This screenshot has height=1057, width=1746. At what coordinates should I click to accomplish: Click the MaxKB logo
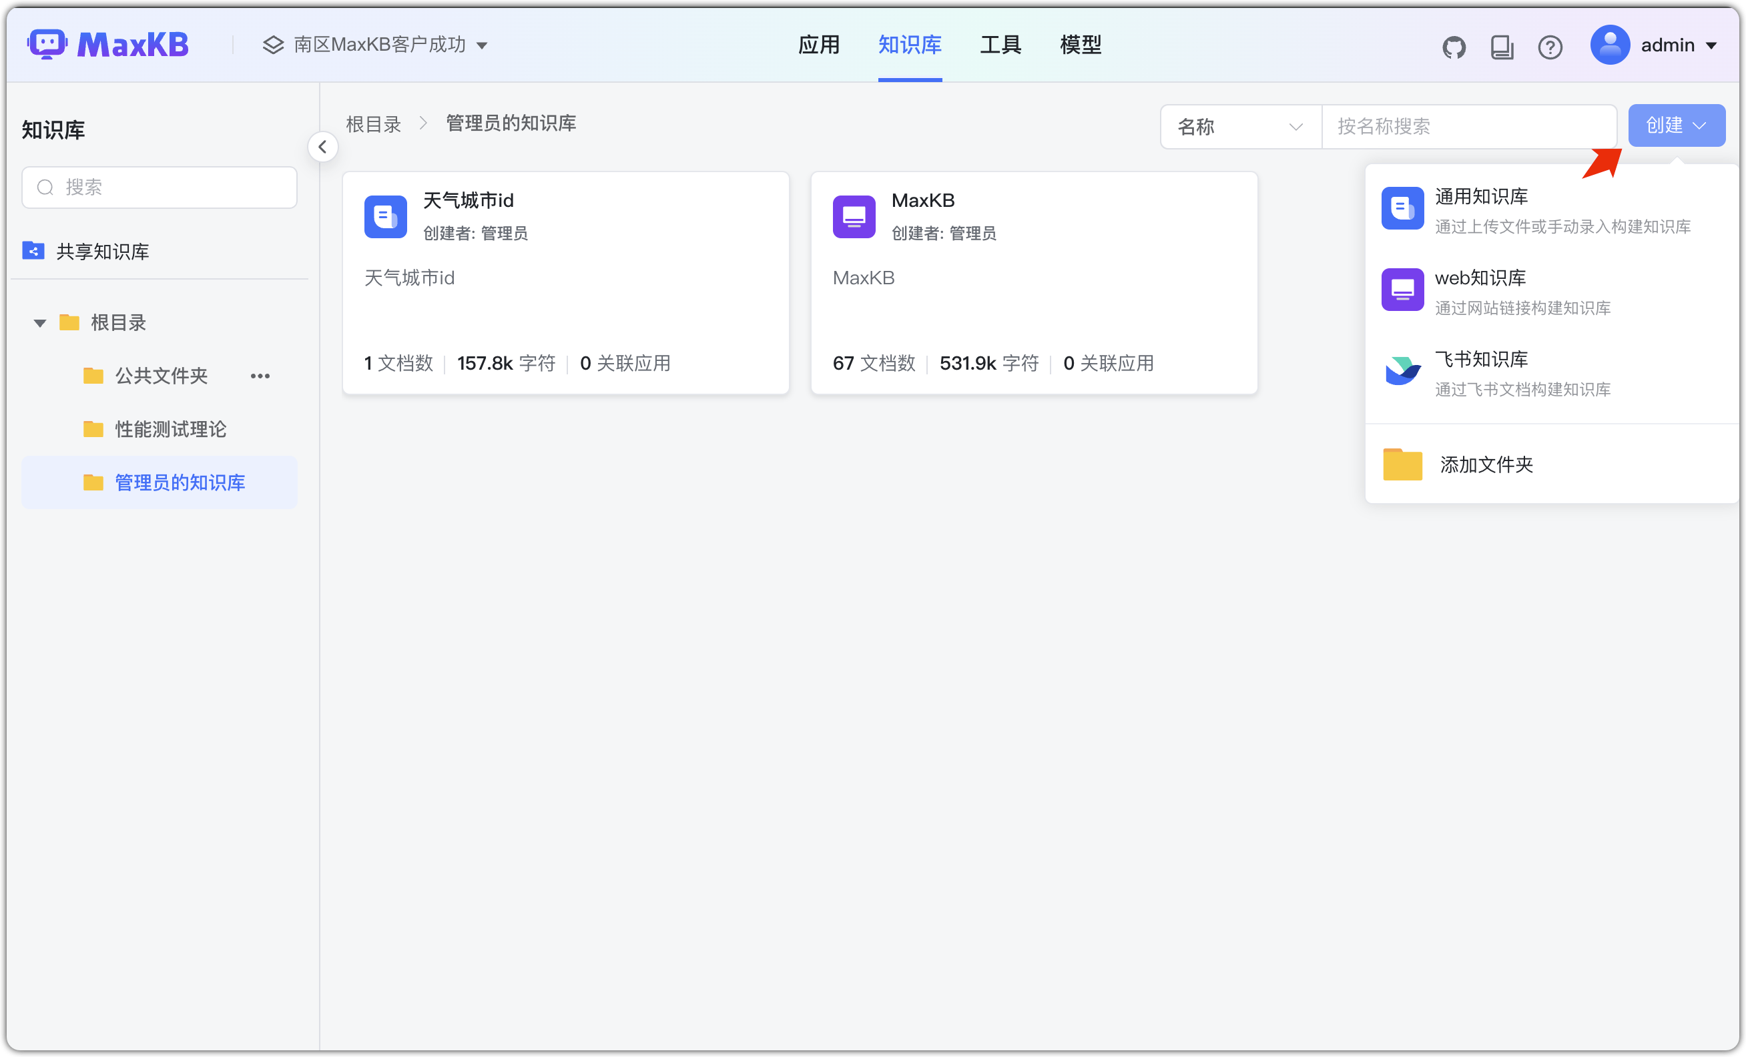click(x=107, y=45)
